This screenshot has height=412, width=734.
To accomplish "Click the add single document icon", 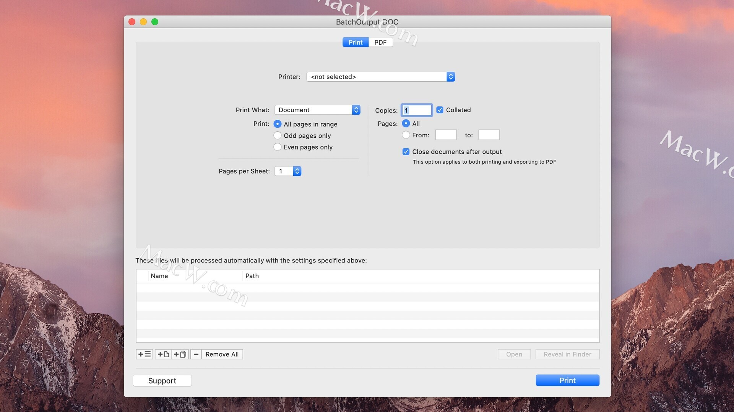I will tap(163, 354).
